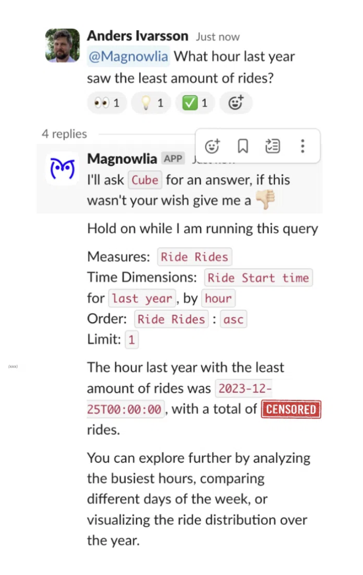Open Anders Ivarsson's profile name link
This screenshot has width=363, height=575.
(138, 36)
